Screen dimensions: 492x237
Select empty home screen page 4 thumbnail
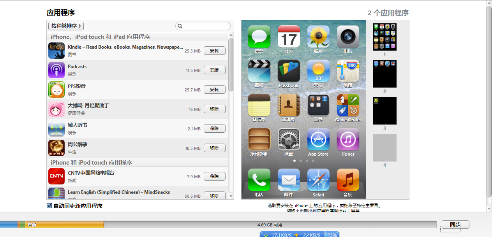(384, 148)
